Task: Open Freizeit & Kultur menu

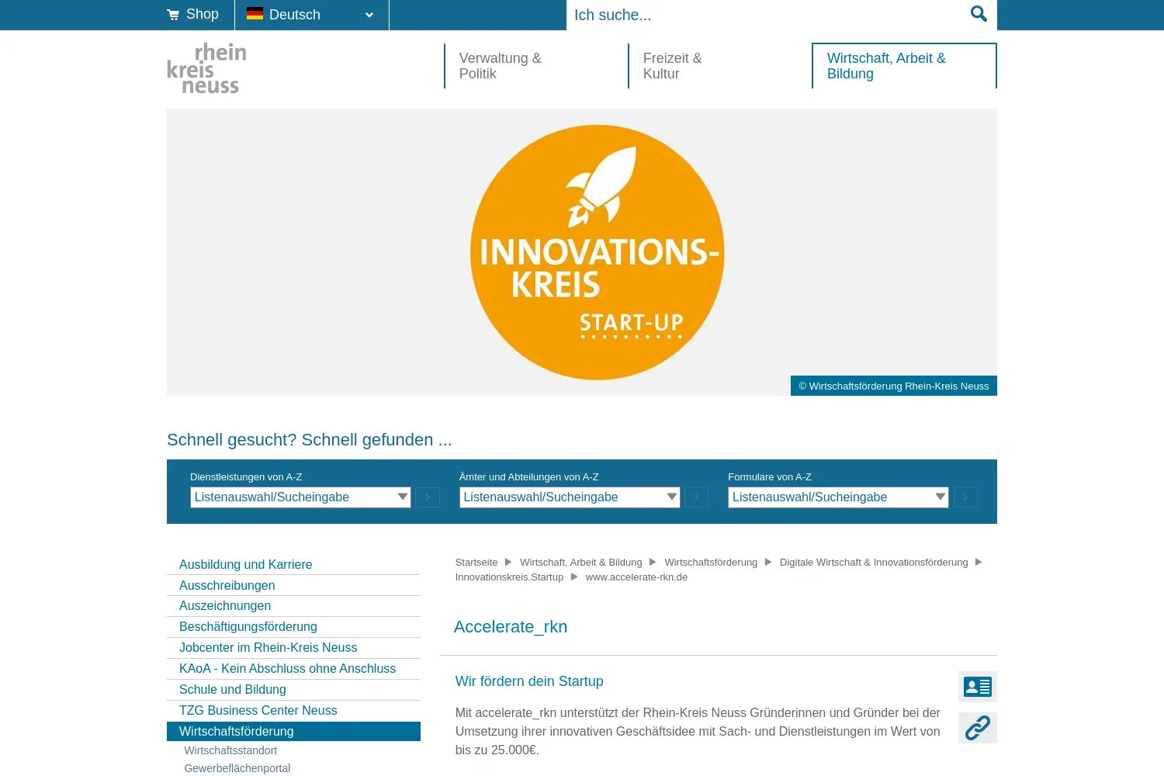Action: point(672,66)
